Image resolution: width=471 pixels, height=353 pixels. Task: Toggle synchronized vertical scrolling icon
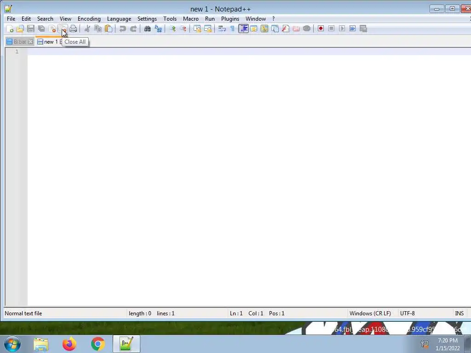[x=197, y=28]
